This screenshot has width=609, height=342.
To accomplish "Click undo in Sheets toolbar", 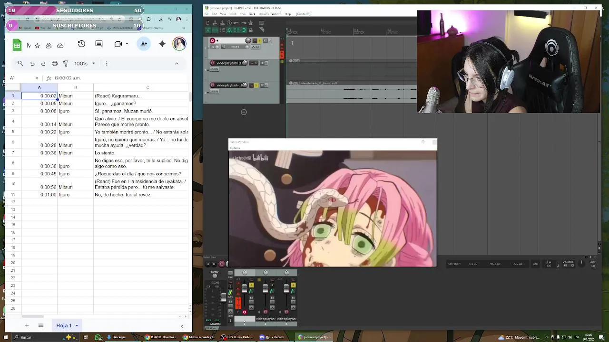I will click(x=32, y=63).
